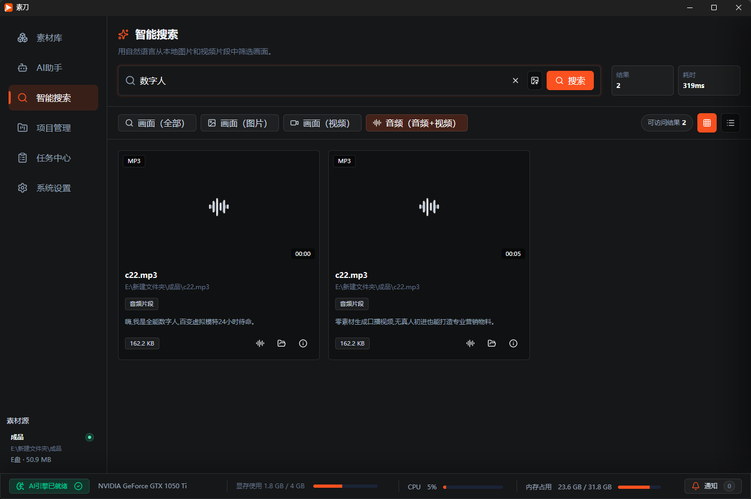
Task: Click the 内存占用 memory usage bar
Action: (639, 487)
